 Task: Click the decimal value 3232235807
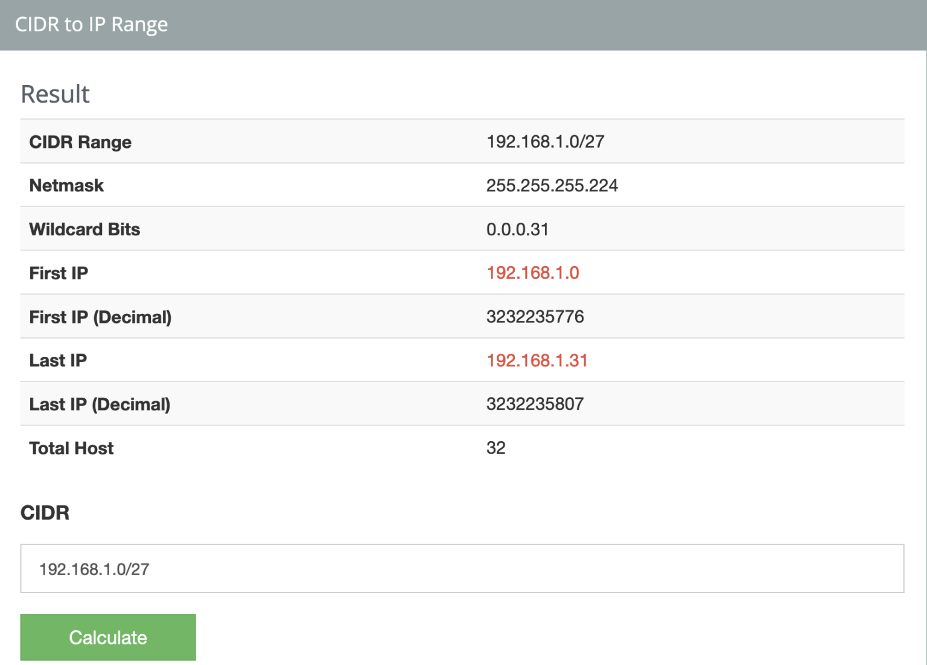[535, 404]
